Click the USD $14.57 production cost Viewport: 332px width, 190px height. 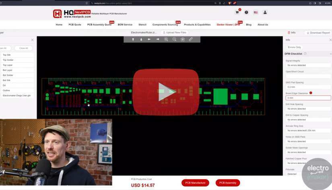[143, 185]
